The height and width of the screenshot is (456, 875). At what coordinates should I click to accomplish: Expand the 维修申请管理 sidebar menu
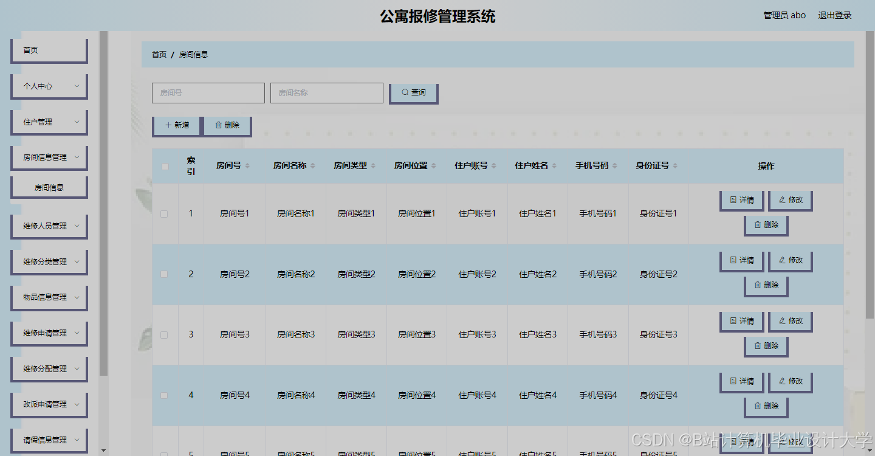pos(49,333)
